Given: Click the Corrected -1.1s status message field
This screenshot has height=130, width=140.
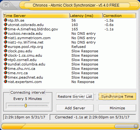Looking at the screenshot, I should (x=93, y=117).
